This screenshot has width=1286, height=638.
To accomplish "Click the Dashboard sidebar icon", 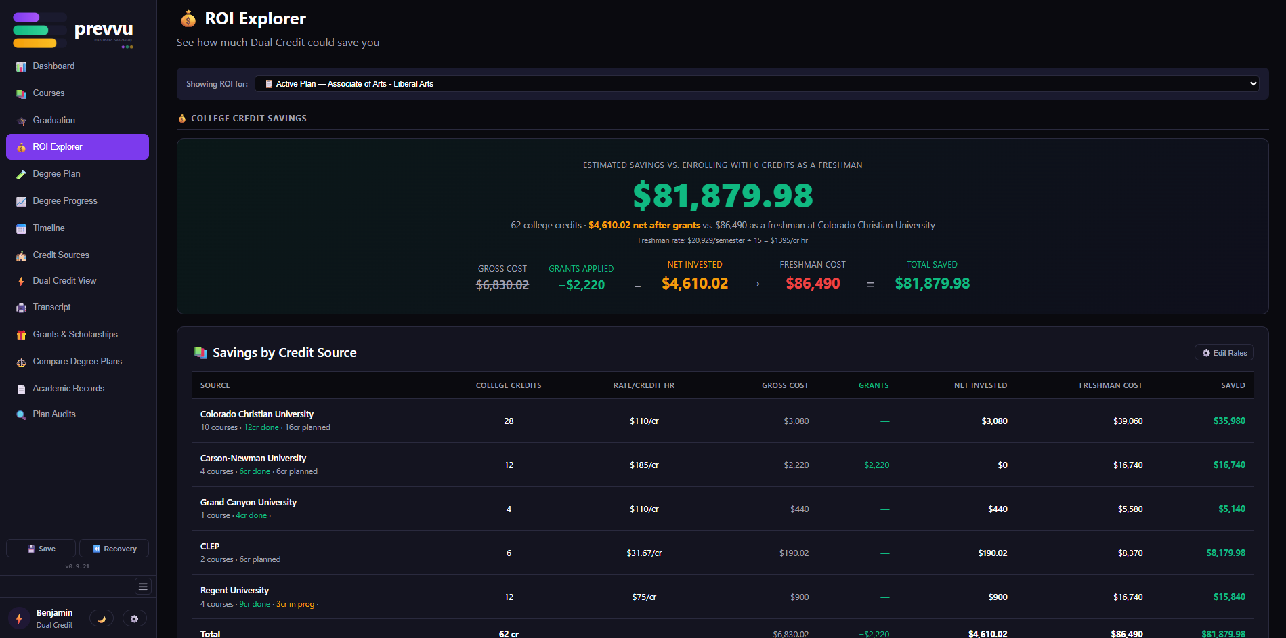I will (21, 66).
